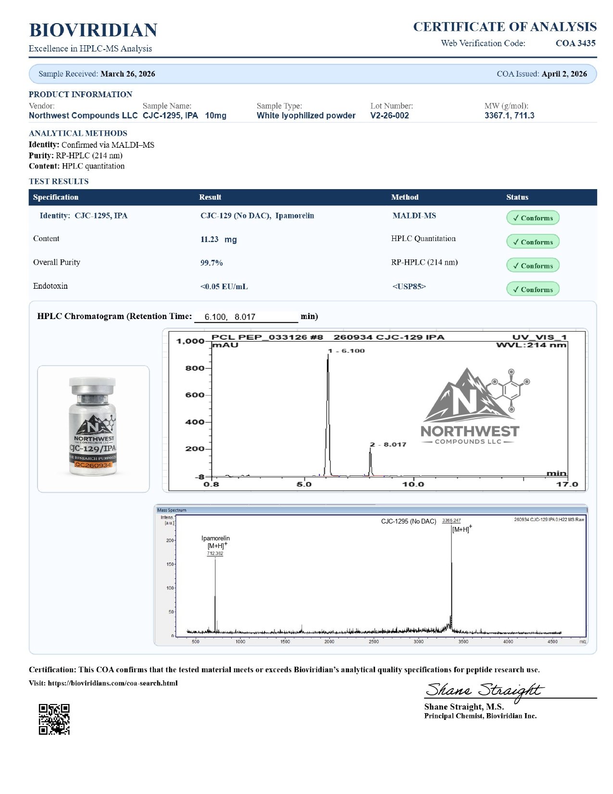Click vendor name Northwest Compounds LLC
The image size is (613, 794).
83,115
